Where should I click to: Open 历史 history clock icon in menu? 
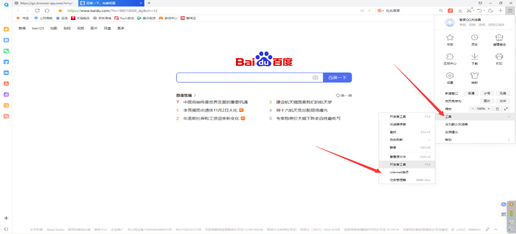(474, 40)
